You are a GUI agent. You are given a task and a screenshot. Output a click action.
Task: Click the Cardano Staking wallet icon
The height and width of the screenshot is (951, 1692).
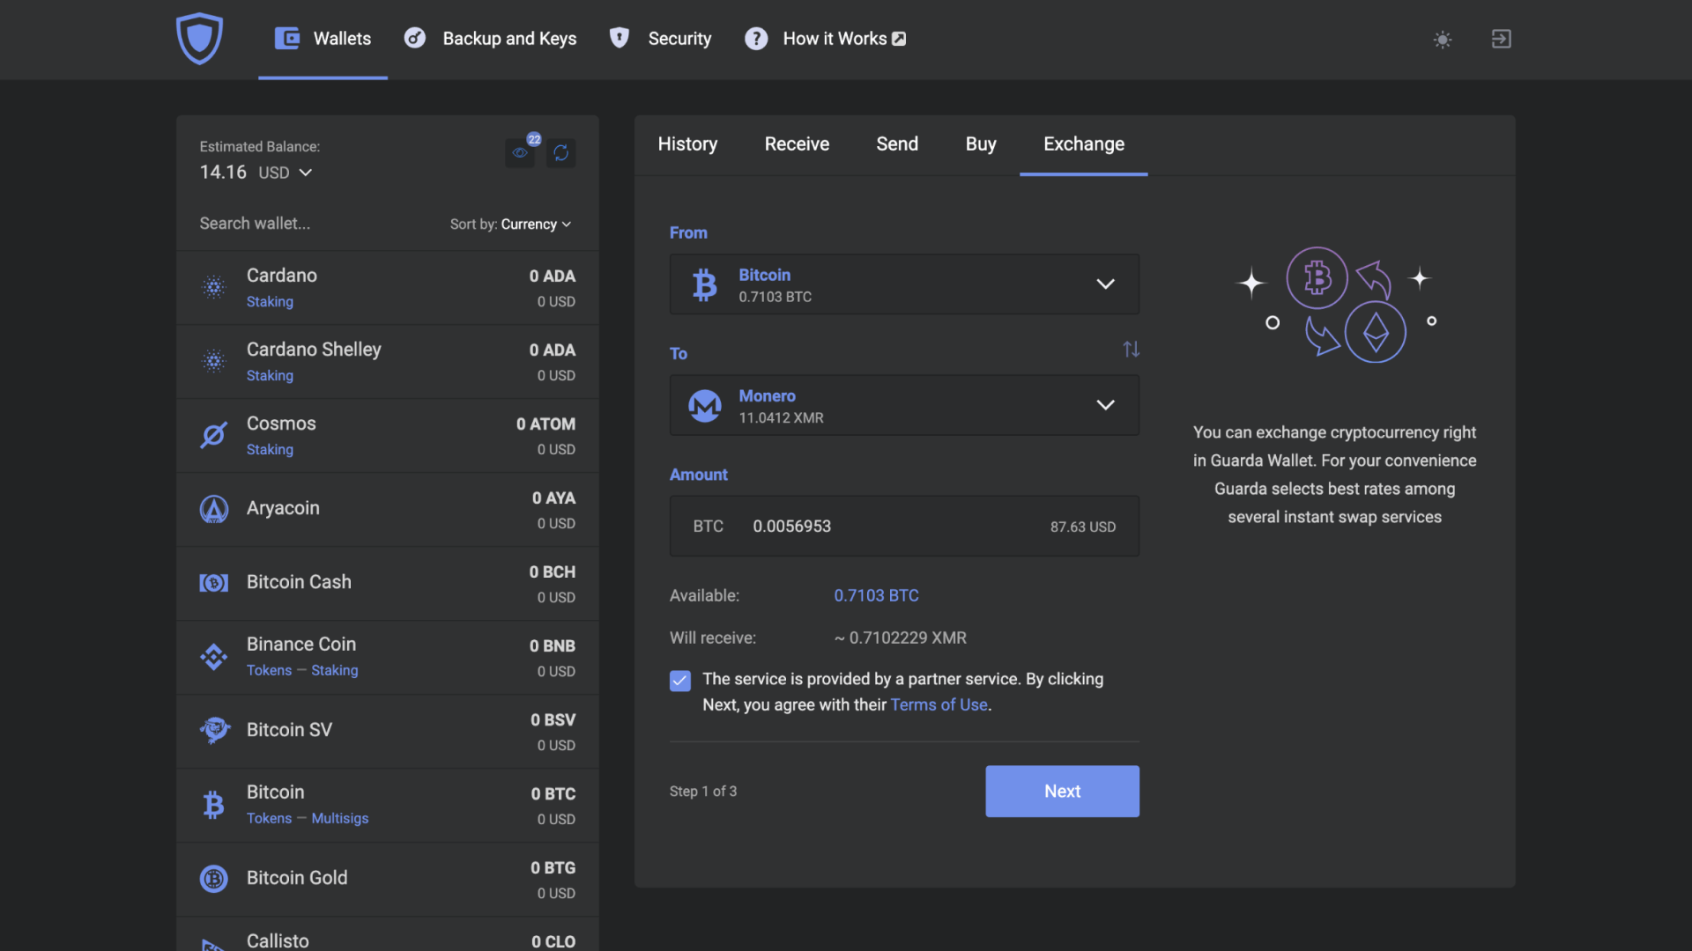(x=214, y=287)
